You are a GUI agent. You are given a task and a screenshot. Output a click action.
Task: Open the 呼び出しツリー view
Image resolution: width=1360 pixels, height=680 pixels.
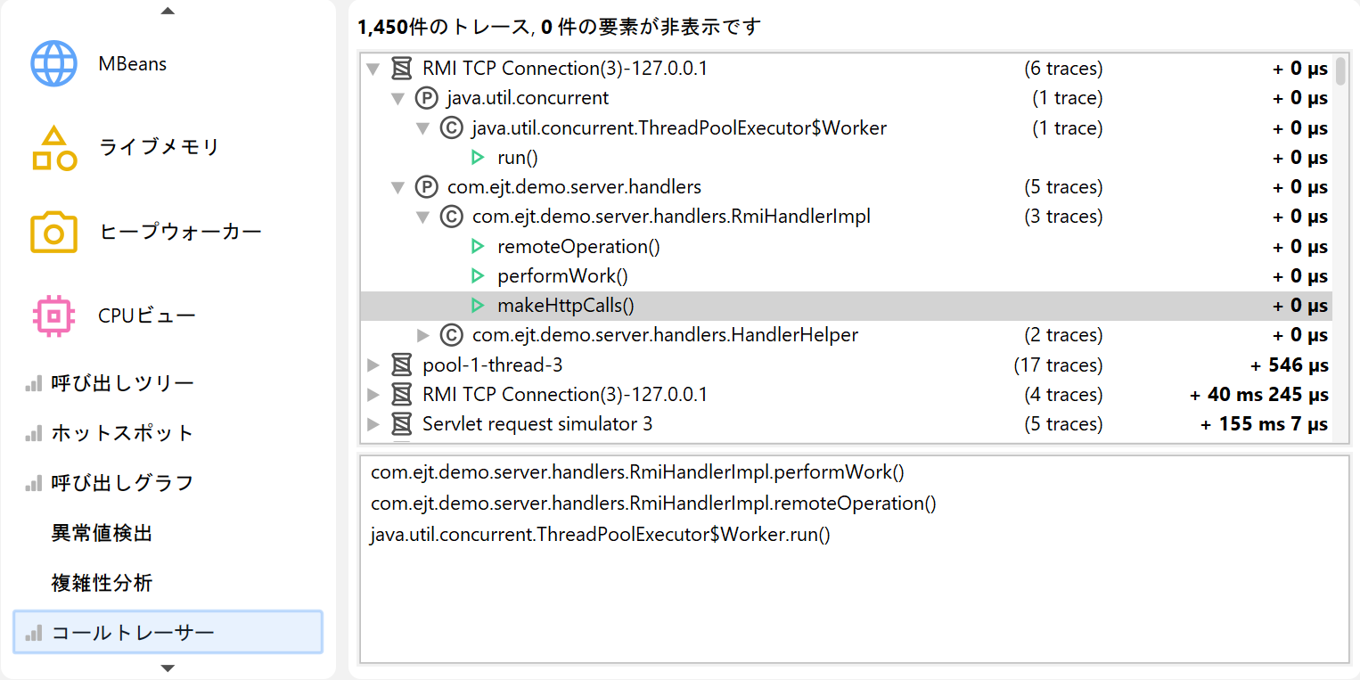[x=122, y=383]
